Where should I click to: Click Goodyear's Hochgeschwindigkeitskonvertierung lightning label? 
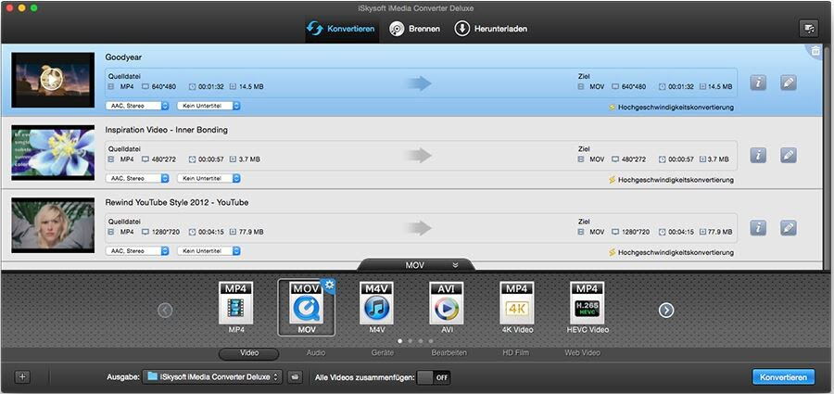(671, 107)
